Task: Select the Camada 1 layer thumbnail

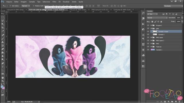Action: point(153,49)
